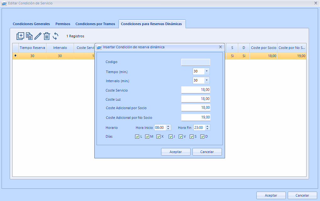Image resolution: width=320 pixels, height=201 pixels.
Task: Open the Tiempo (min.) dropdown
Action: [206, 71]
